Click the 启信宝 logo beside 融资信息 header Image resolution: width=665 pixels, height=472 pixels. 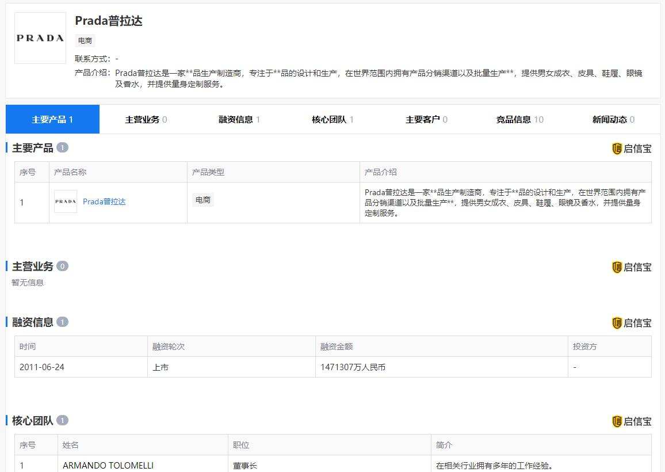click(631, 323)
